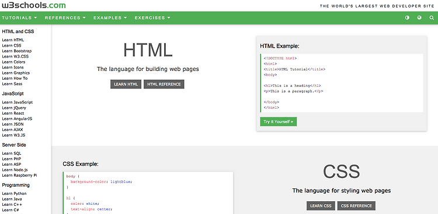Open Learn React sidebar link

pyautogui.click(x=13, y=113)
